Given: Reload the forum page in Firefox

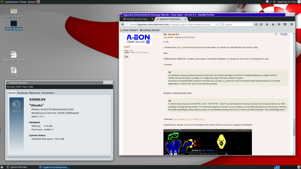Looking at the screenshot, I should coord(218,25).
